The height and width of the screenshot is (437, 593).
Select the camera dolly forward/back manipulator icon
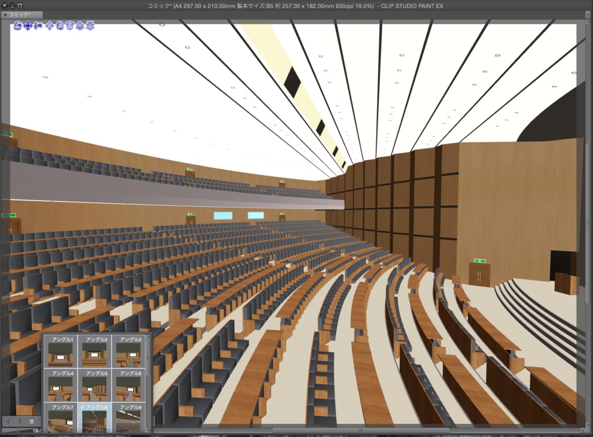click(38, 26)
